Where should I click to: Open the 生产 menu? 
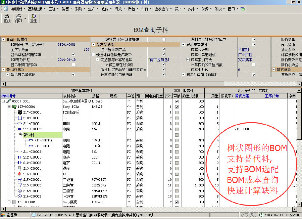pos(92,9)
